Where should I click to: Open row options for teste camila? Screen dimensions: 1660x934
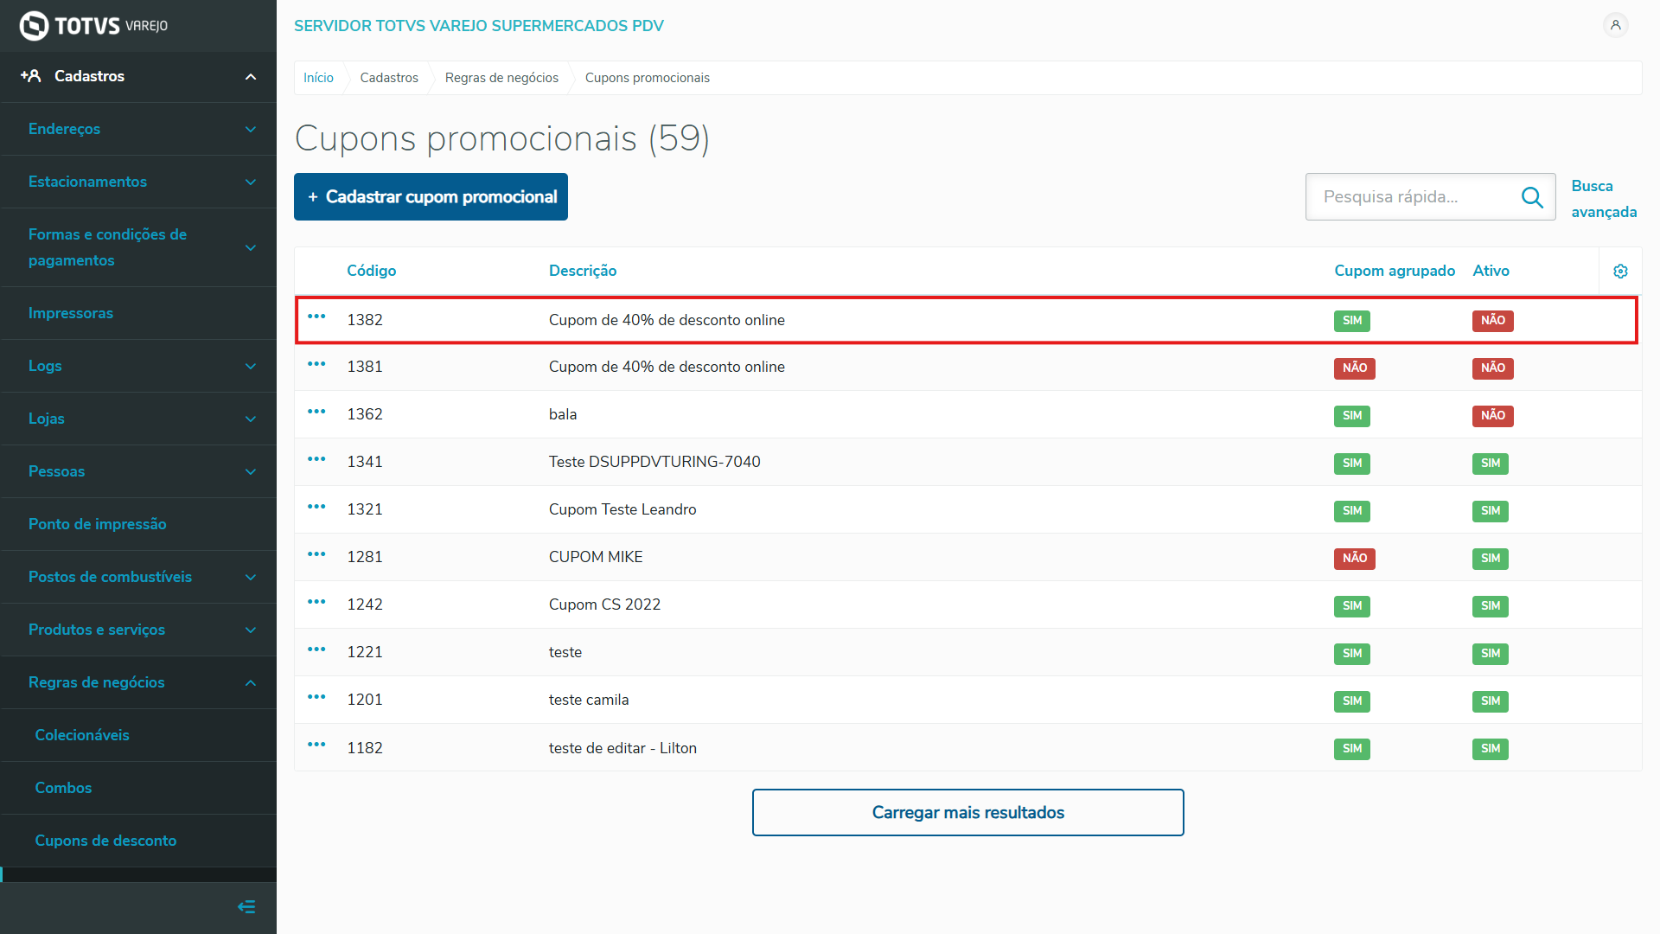point(316,697)
